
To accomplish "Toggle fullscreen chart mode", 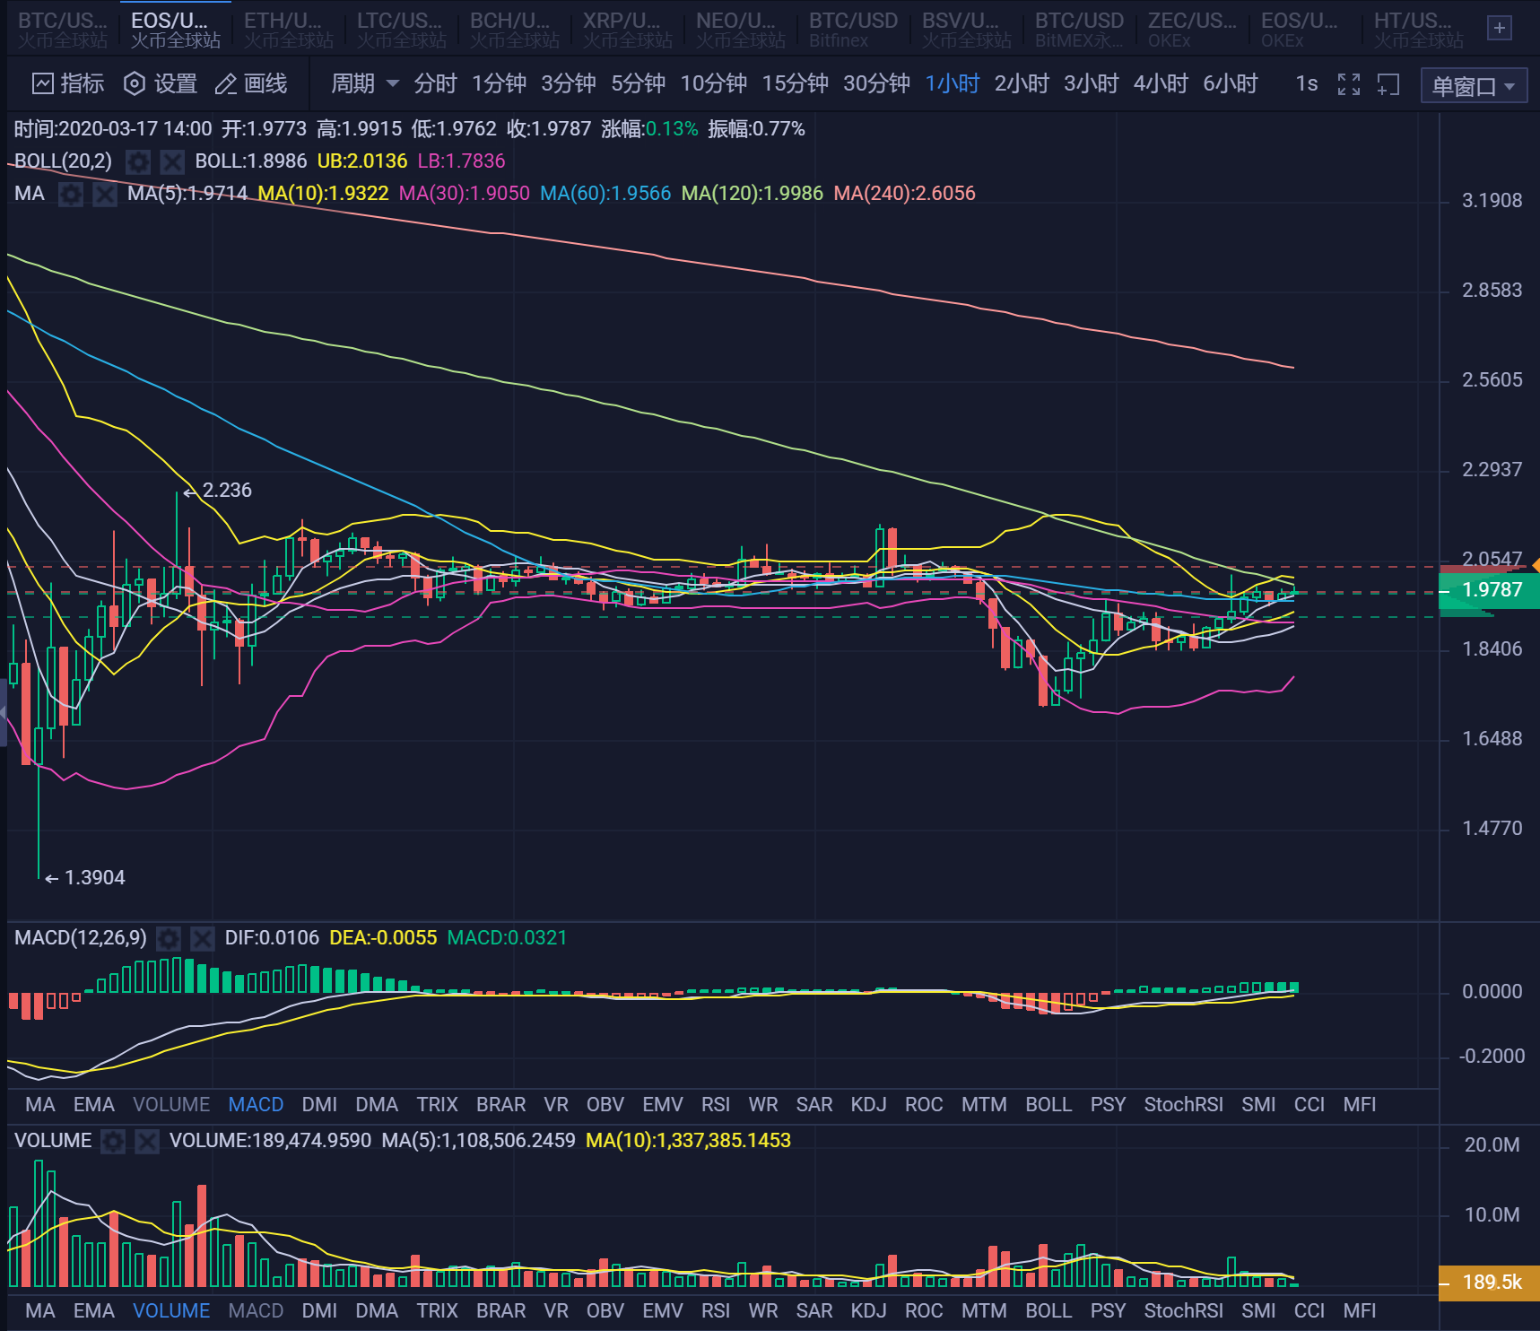I will click(1349, 84).
